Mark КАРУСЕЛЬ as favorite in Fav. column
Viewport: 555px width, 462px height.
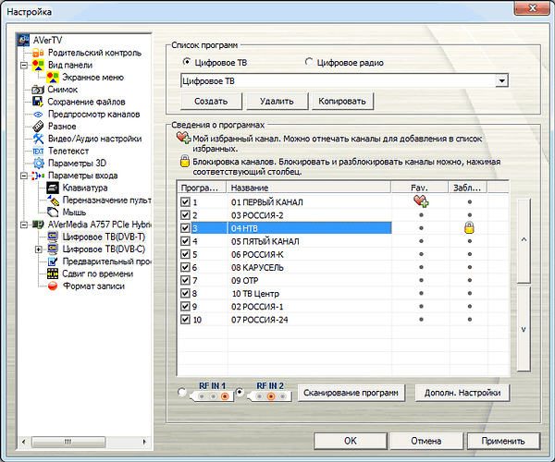(421, 267)
